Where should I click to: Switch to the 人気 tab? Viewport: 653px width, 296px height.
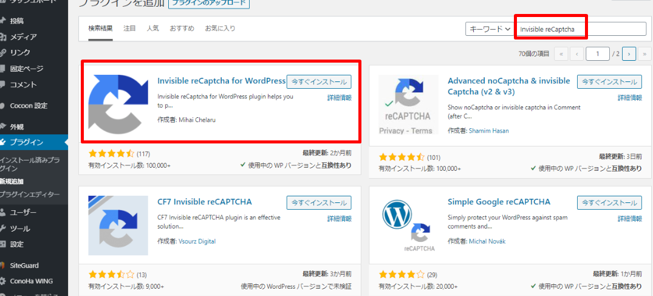click(152, 29)
